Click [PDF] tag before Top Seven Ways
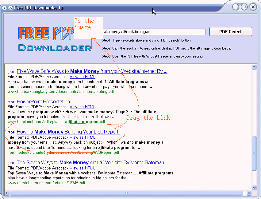Screen dimensions: 261x199 pos(12,163)
